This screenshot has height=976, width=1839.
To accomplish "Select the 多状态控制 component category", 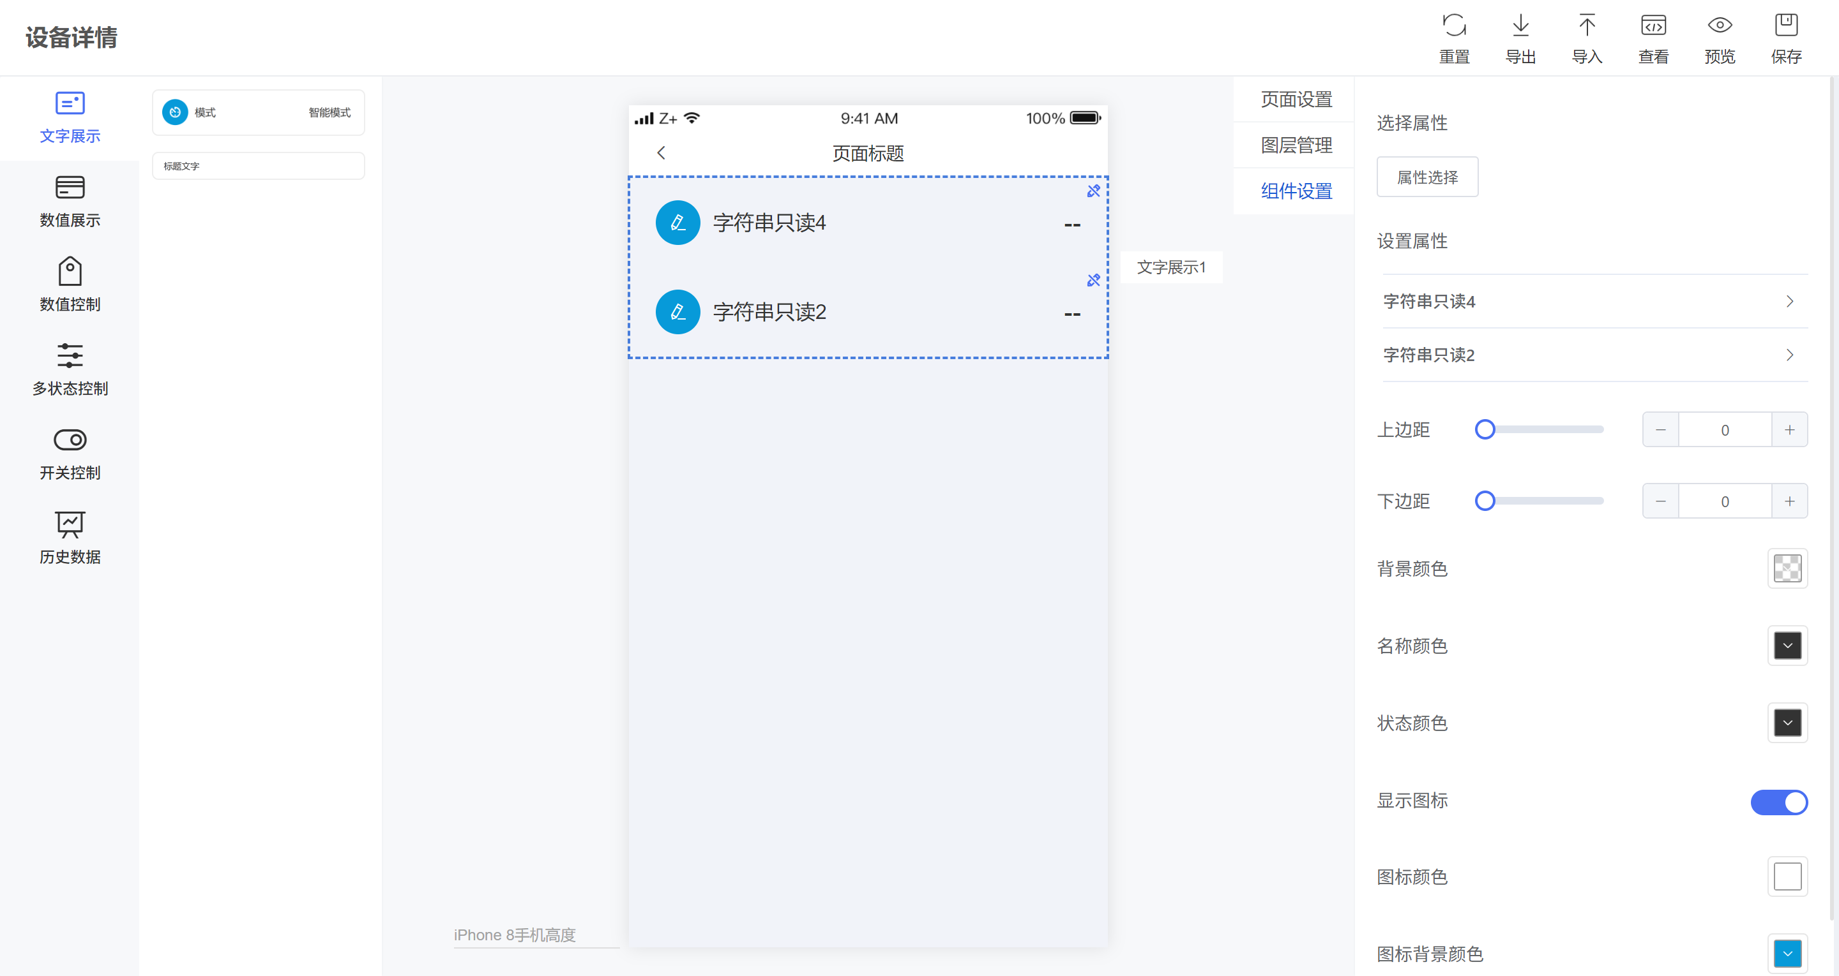I will tap(70, 371).
